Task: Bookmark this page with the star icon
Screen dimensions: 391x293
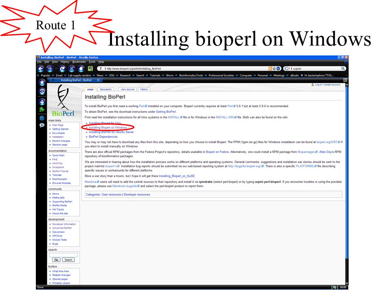Action: pyautogui.click(x=274, y=68)
